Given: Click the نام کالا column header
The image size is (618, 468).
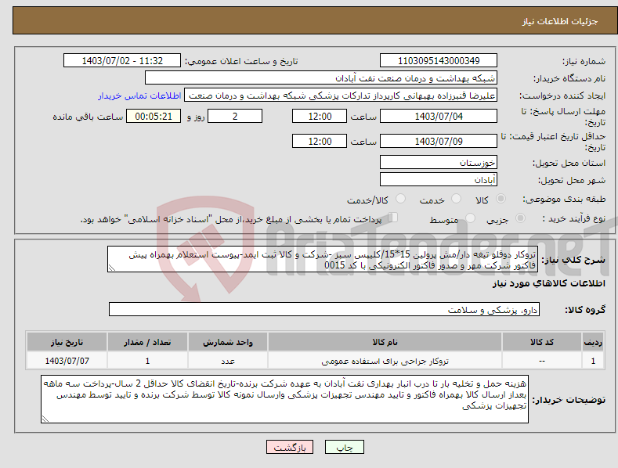Looking at the screenshot, I should click(385, 342).
